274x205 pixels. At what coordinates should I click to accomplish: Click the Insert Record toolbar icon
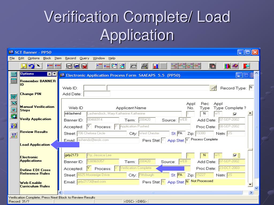(50, 66)
